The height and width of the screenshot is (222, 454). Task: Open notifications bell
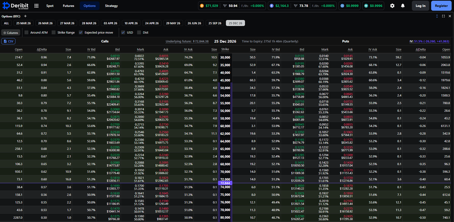pyautogui.click(x=403, y=6)
